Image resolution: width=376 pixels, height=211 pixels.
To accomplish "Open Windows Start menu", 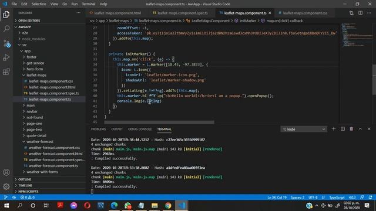I will click(6, 206).
